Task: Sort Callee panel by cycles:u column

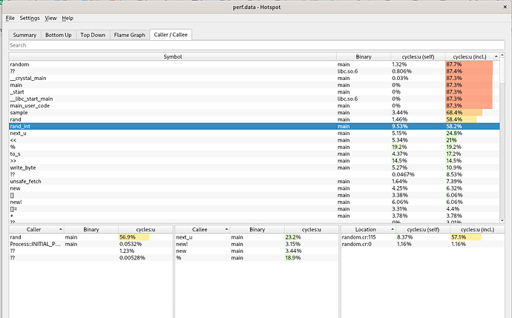Action: coord(312,230)
